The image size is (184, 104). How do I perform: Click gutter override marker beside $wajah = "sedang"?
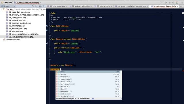coord(47,43)
